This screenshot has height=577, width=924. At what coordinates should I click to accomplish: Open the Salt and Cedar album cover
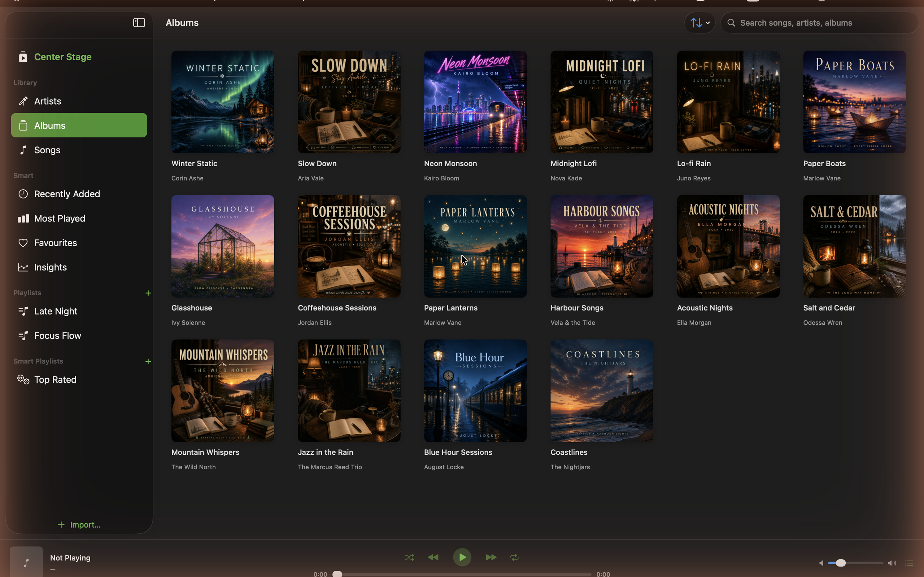pyautogui.click(x=854, y=246)
